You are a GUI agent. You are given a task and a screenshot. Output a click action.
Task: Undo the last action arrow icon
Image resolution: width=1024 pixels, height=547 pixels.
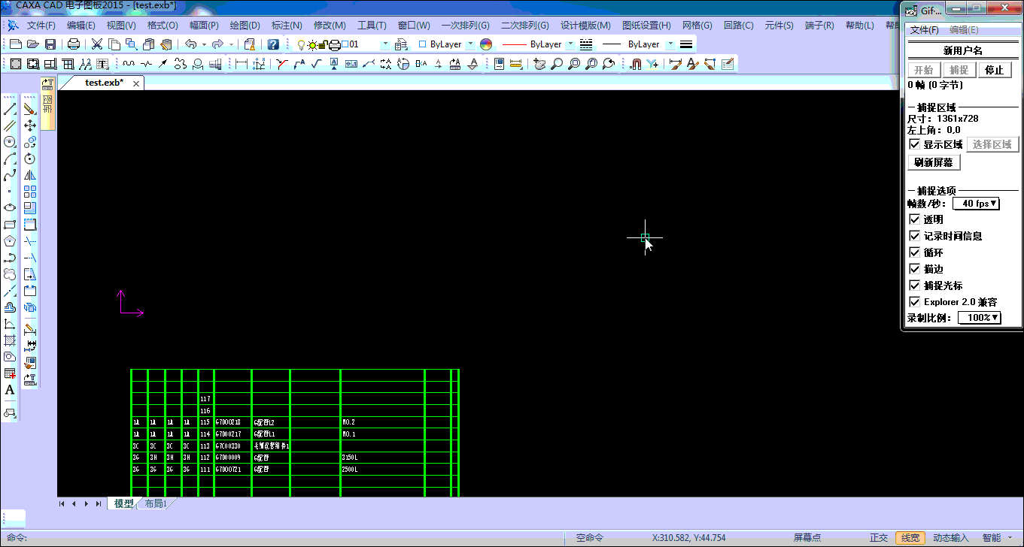click(190, 44)
